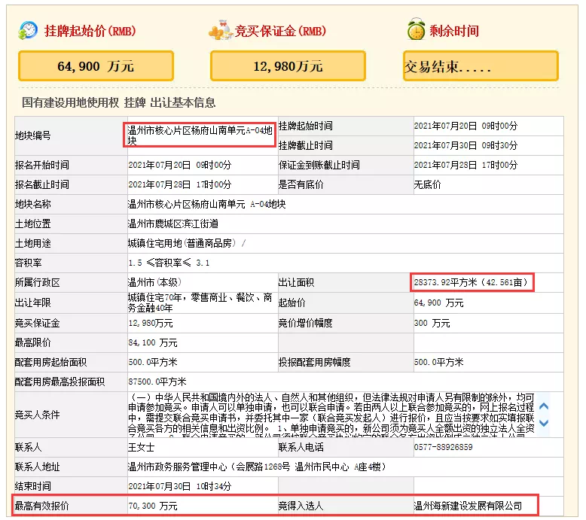
Task: Click the gold coins icon beside 竞买保证金
Action: point(220,31)
